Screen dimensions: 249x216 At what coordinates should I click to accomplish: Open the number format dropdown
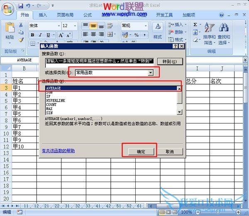pyautogui.click(x=146, y=26)
